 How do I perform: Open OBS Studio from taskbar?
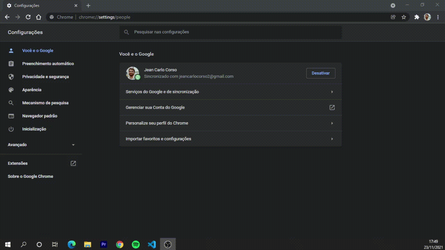[168, 244]
